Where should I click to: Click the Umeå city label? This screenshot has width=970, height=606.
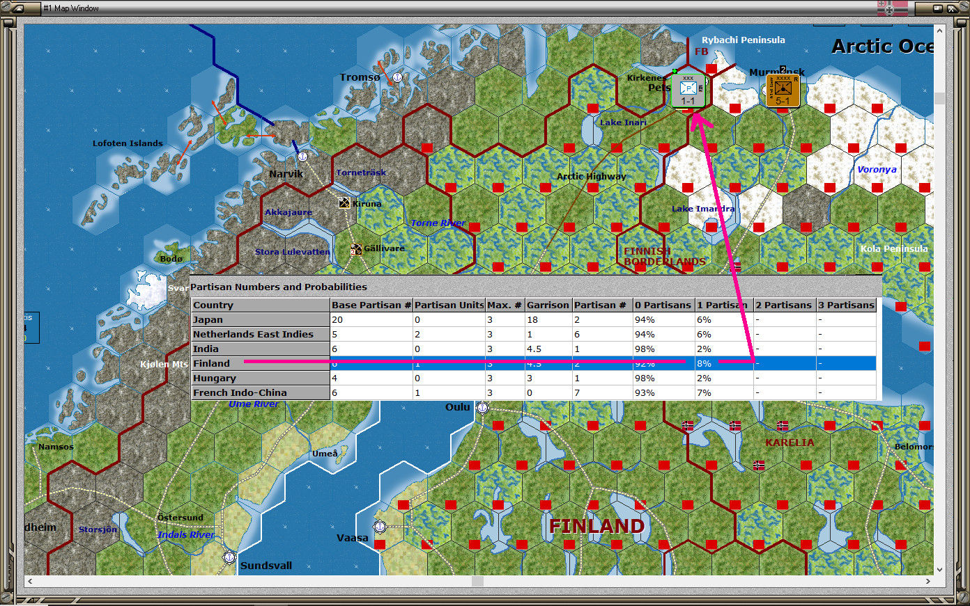pos(325,454)
